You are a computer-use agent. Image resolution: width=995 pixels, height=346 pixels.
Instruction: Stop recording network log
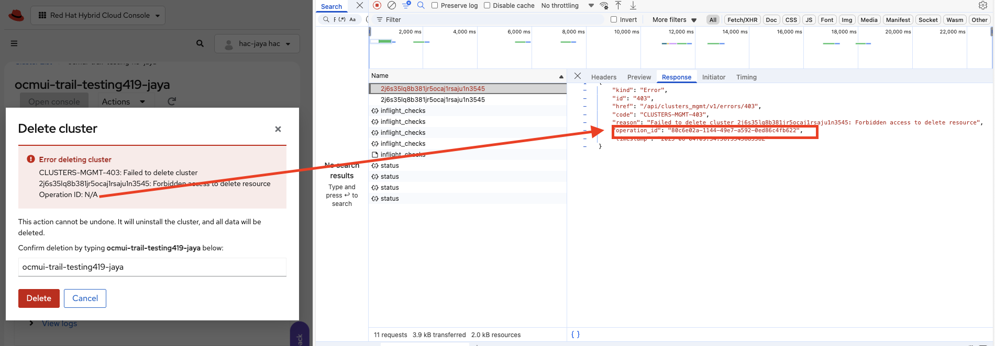[377, 5]
